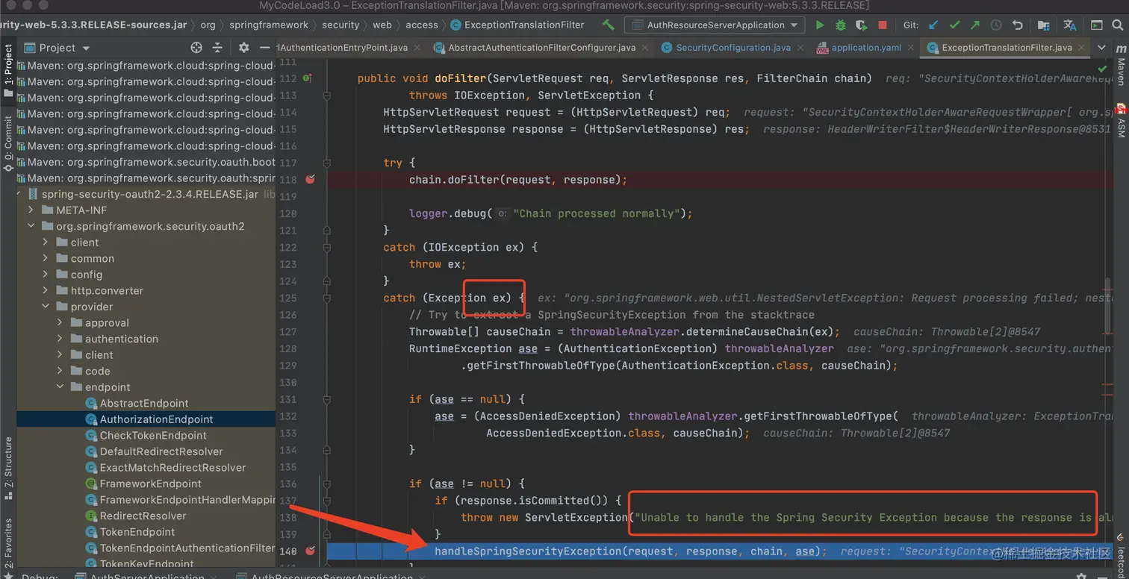Select the spring-security-oauth2-2.3.4.RELEASE.jar node

[x=150, y=194]
